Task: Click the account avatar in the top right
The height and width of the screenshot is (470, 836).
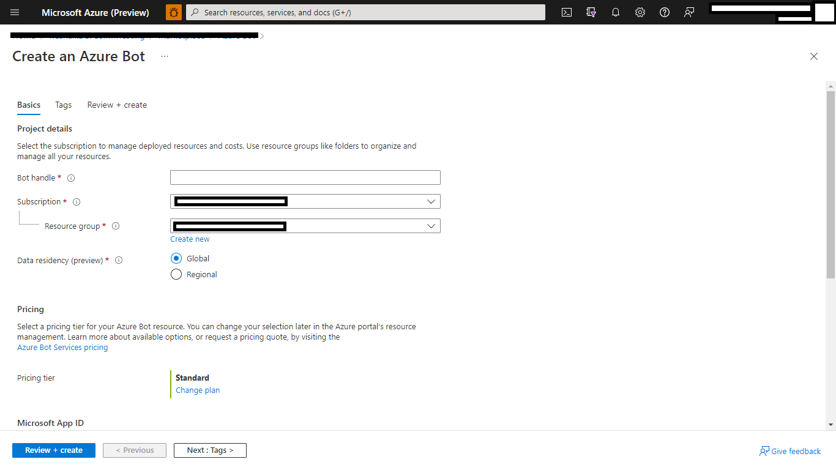Action: pyautogui.click(x=824, y=12)
